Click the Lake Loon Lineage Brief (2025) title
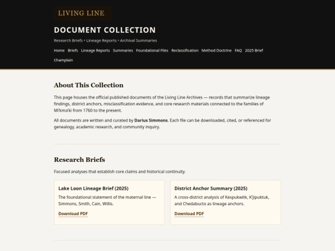 coord(93,188)
